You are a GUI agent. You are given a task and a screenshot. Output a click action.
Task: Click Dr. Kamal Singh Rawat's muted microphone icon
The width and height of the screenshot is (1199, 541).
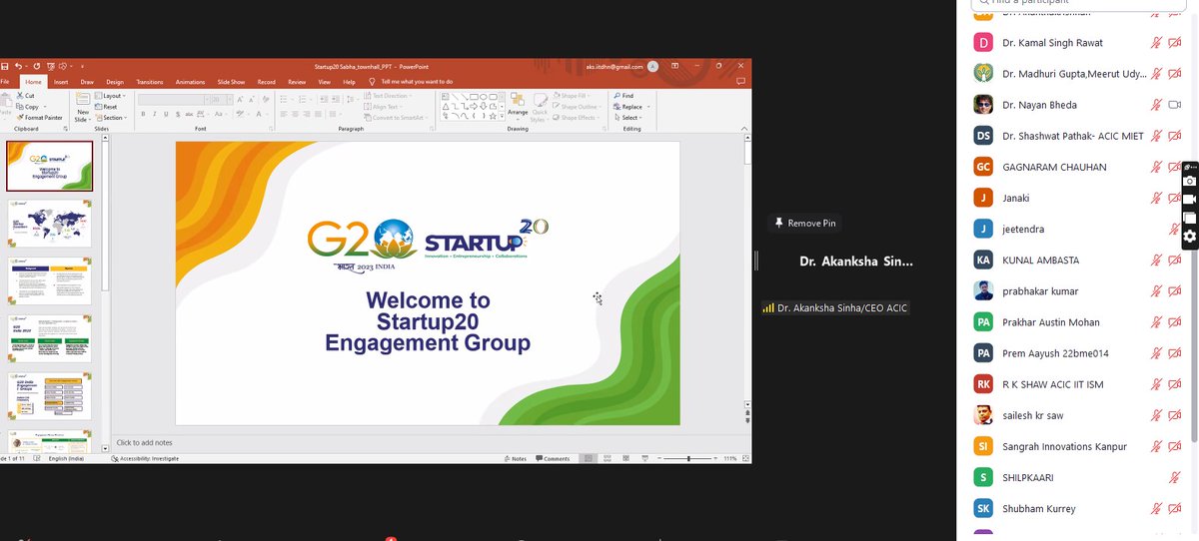click(1156, 43)
